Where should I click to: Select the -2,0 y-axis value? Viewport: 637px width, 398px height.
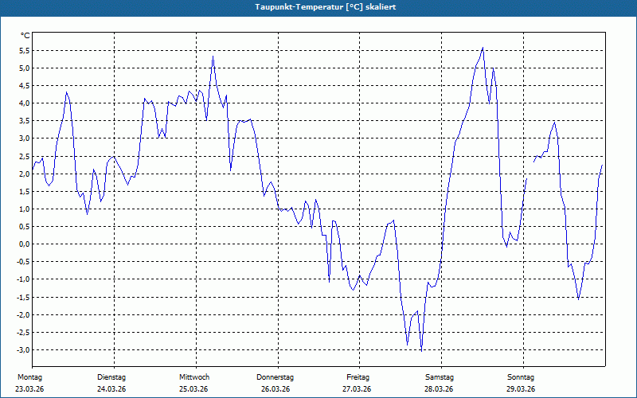(x=23, y=314)
